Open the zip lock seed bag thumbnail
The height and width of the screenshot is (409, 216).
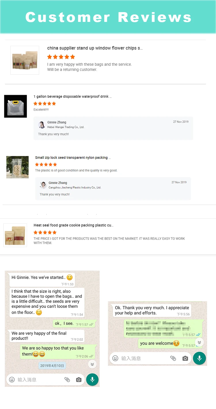click(x=18, y=167)
